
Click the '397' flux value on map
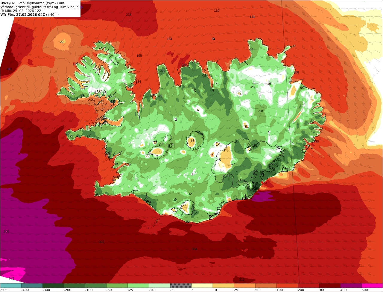click(x=101, y=242)
